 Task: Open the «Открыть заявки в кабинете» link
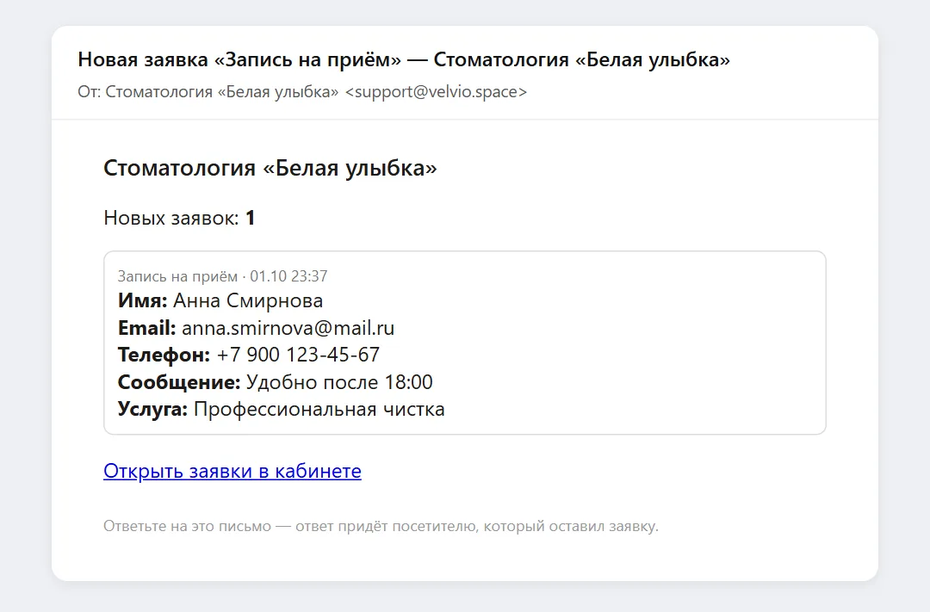[232, 471]
